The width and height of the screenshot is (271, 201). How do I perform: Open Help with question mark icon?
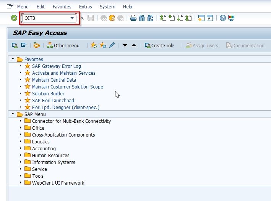tap(222, 18)
